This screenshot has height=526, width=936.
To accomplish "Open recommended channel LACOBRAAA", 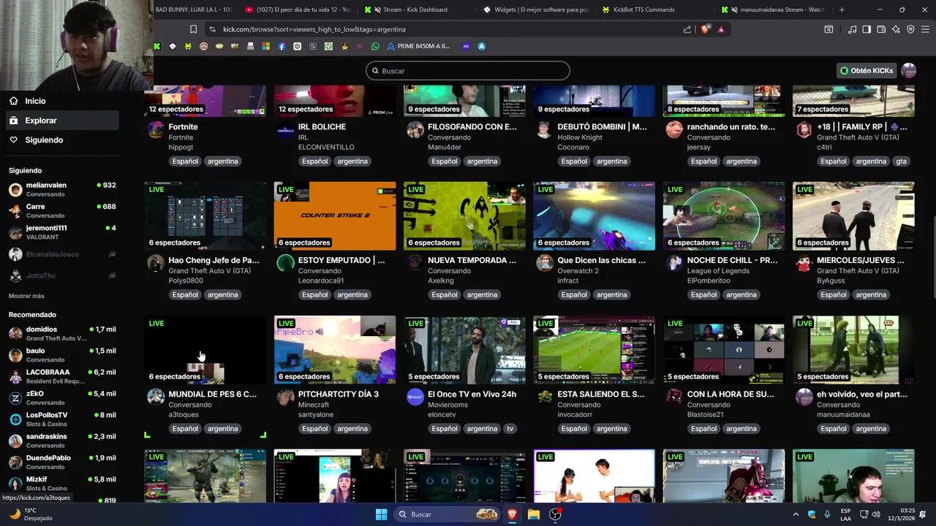I will (x=62, y=376).
